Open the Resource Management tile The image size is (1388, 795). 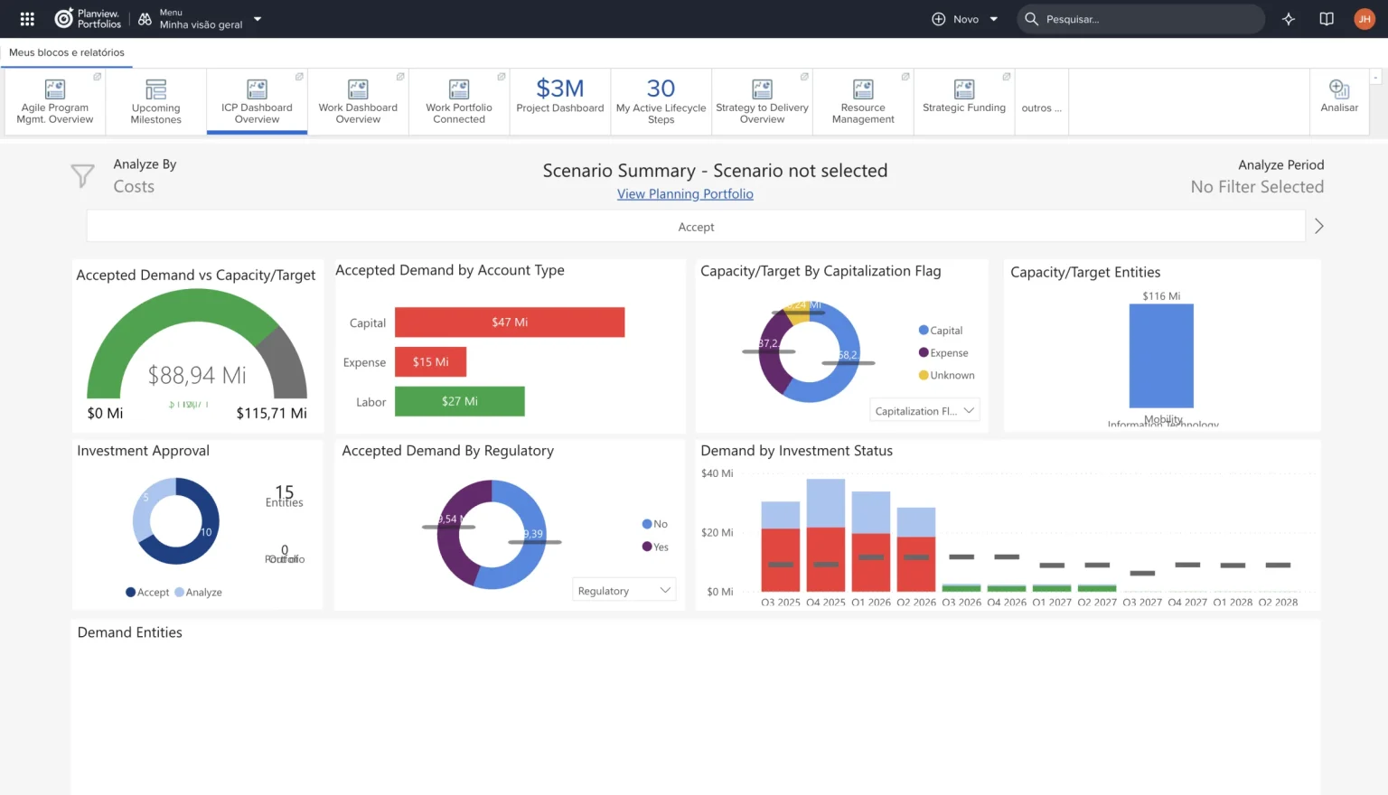(863, 102)
